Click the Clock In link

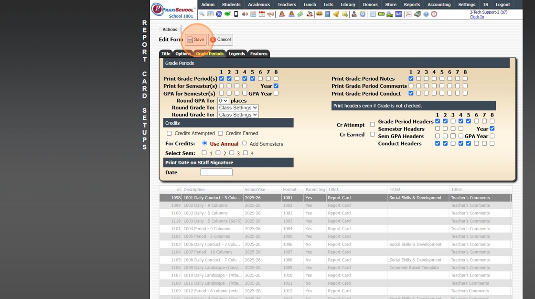point(477,17)
